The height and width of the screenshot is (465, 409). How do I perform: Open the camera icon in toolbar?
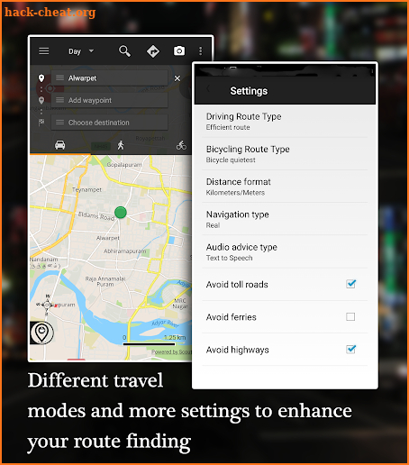pos(179,50)
